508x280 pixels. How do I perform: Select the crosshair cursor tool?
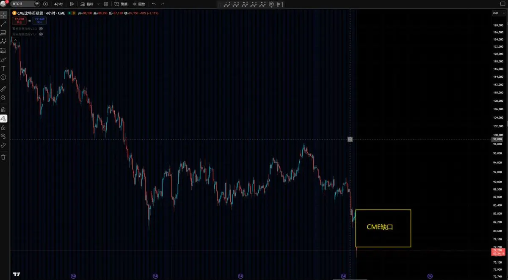[x=3, y=15]
